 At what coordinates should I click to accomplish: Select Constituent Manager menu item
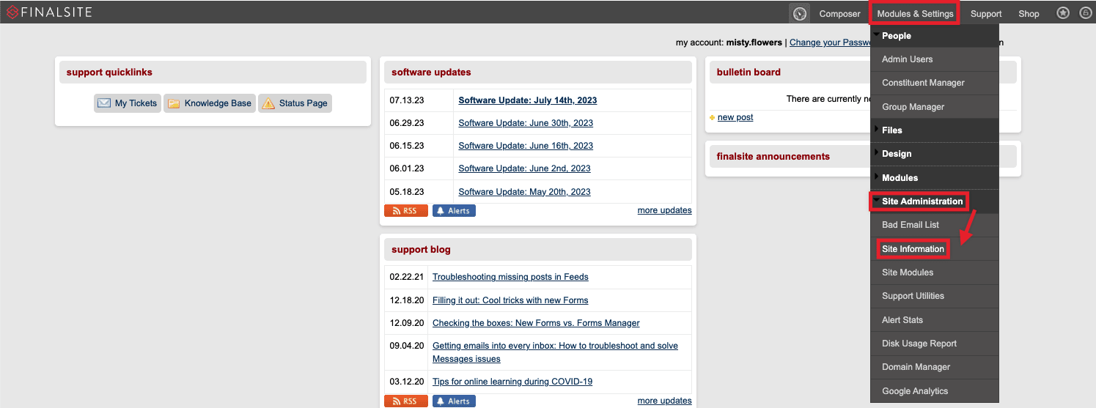pyautogui.click(x=934, y=83)
